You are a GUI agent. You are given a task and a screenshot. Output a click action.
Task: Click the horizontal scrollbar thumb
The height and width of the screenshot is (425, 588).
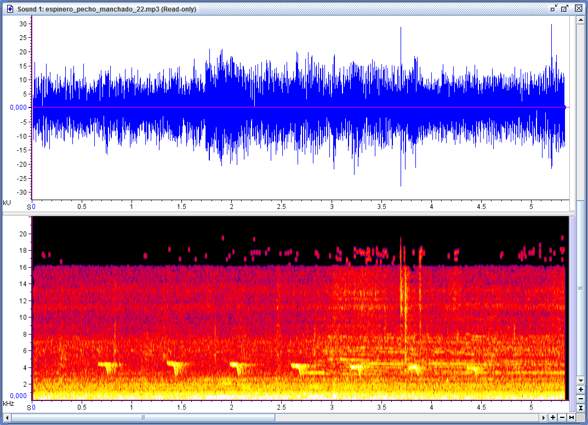tap(143, 418)
